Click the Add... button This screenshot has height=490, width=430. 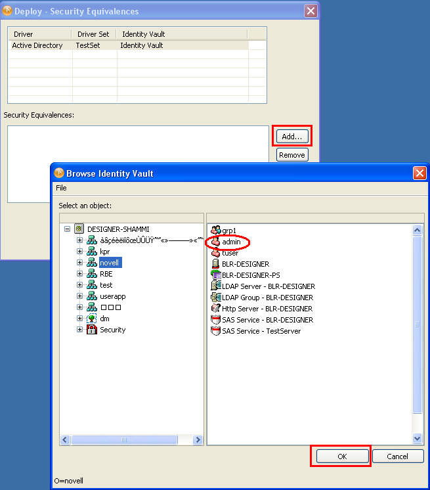(292, 136)
